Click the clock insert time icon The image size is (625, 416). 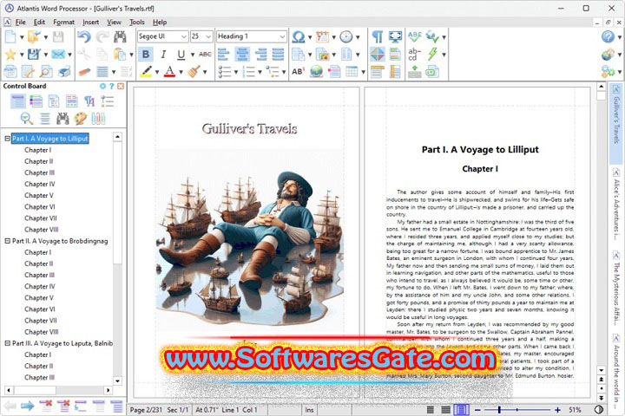(x=346, y=37)
